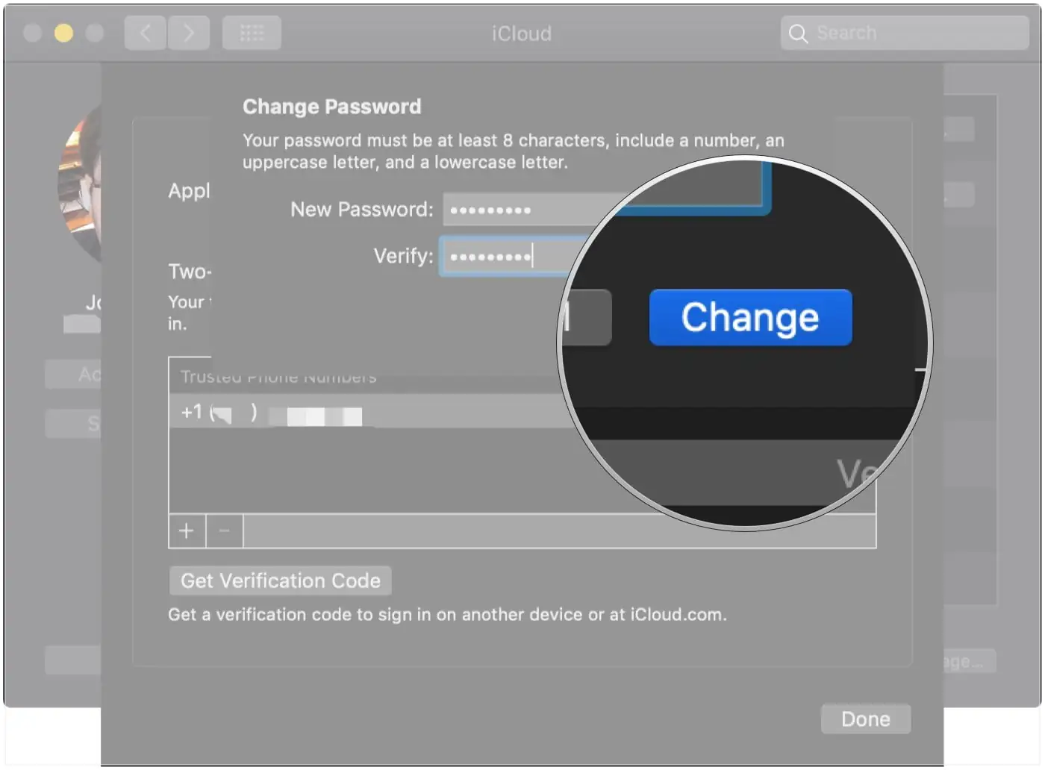
Task: Click the magnifying glass search icon
Action: (798, 34)
